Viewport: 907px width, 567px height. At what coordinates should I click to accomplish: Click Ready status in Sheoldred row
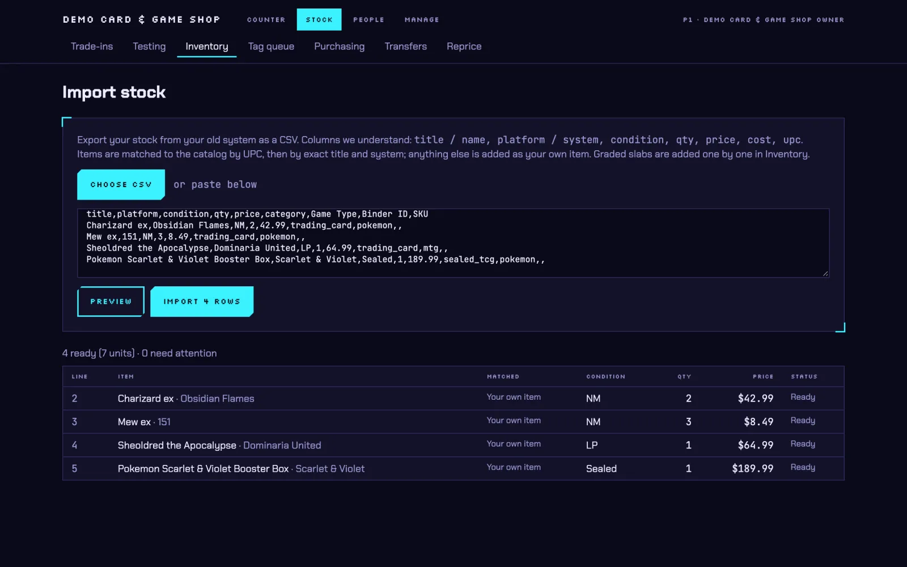pos(803,444)
